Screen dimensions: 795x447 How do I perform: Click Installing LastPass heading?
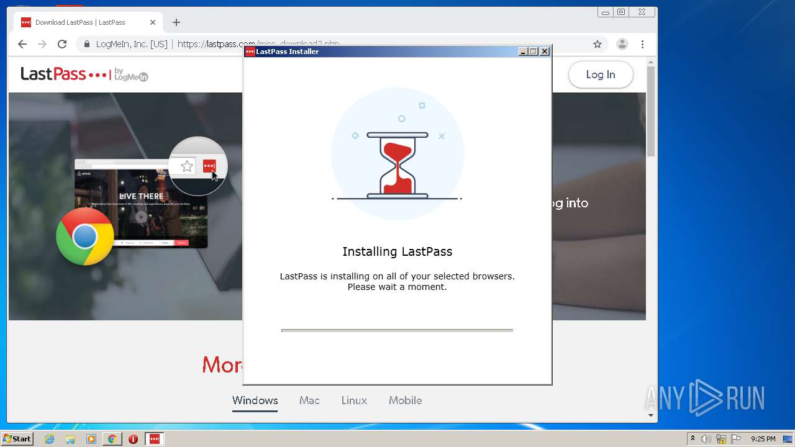[397, 251]
